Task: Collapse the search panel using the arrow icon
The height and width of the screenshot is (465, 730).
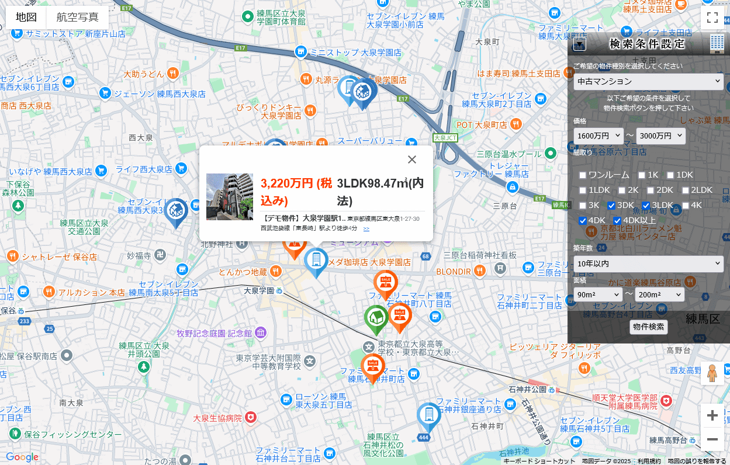Action: point(579,45)
